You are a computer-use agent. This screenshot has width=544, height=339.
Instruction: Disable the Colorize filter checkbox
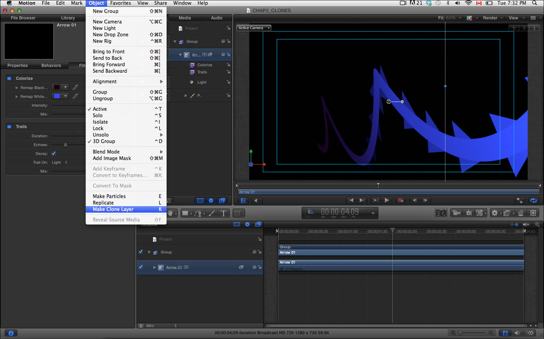pyautogui.click(x=10, y=78)
